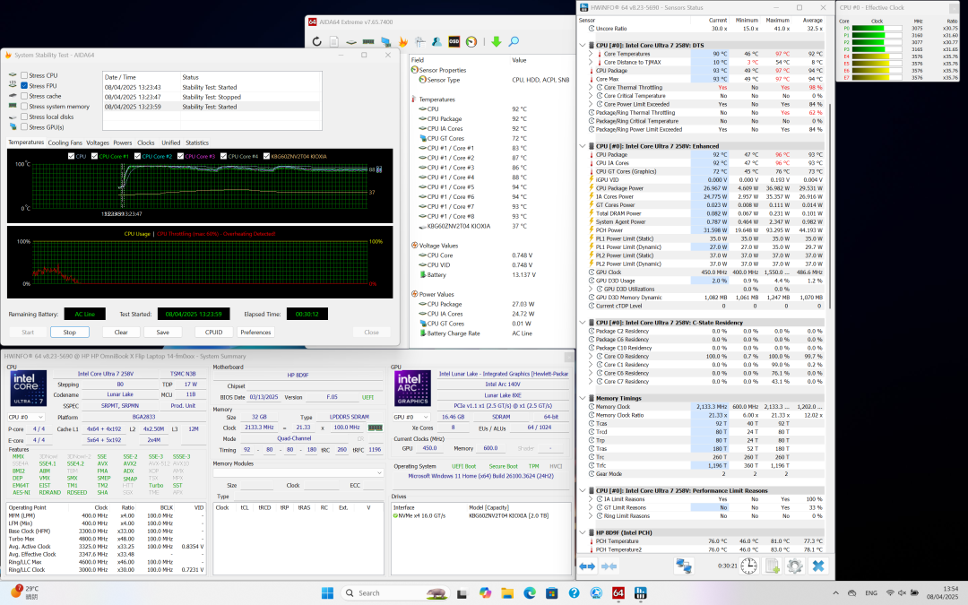The height and width of the screenshot is (605, 968).
Task: Switch to the Cooling Fans tab
Action: pos(65,143)
